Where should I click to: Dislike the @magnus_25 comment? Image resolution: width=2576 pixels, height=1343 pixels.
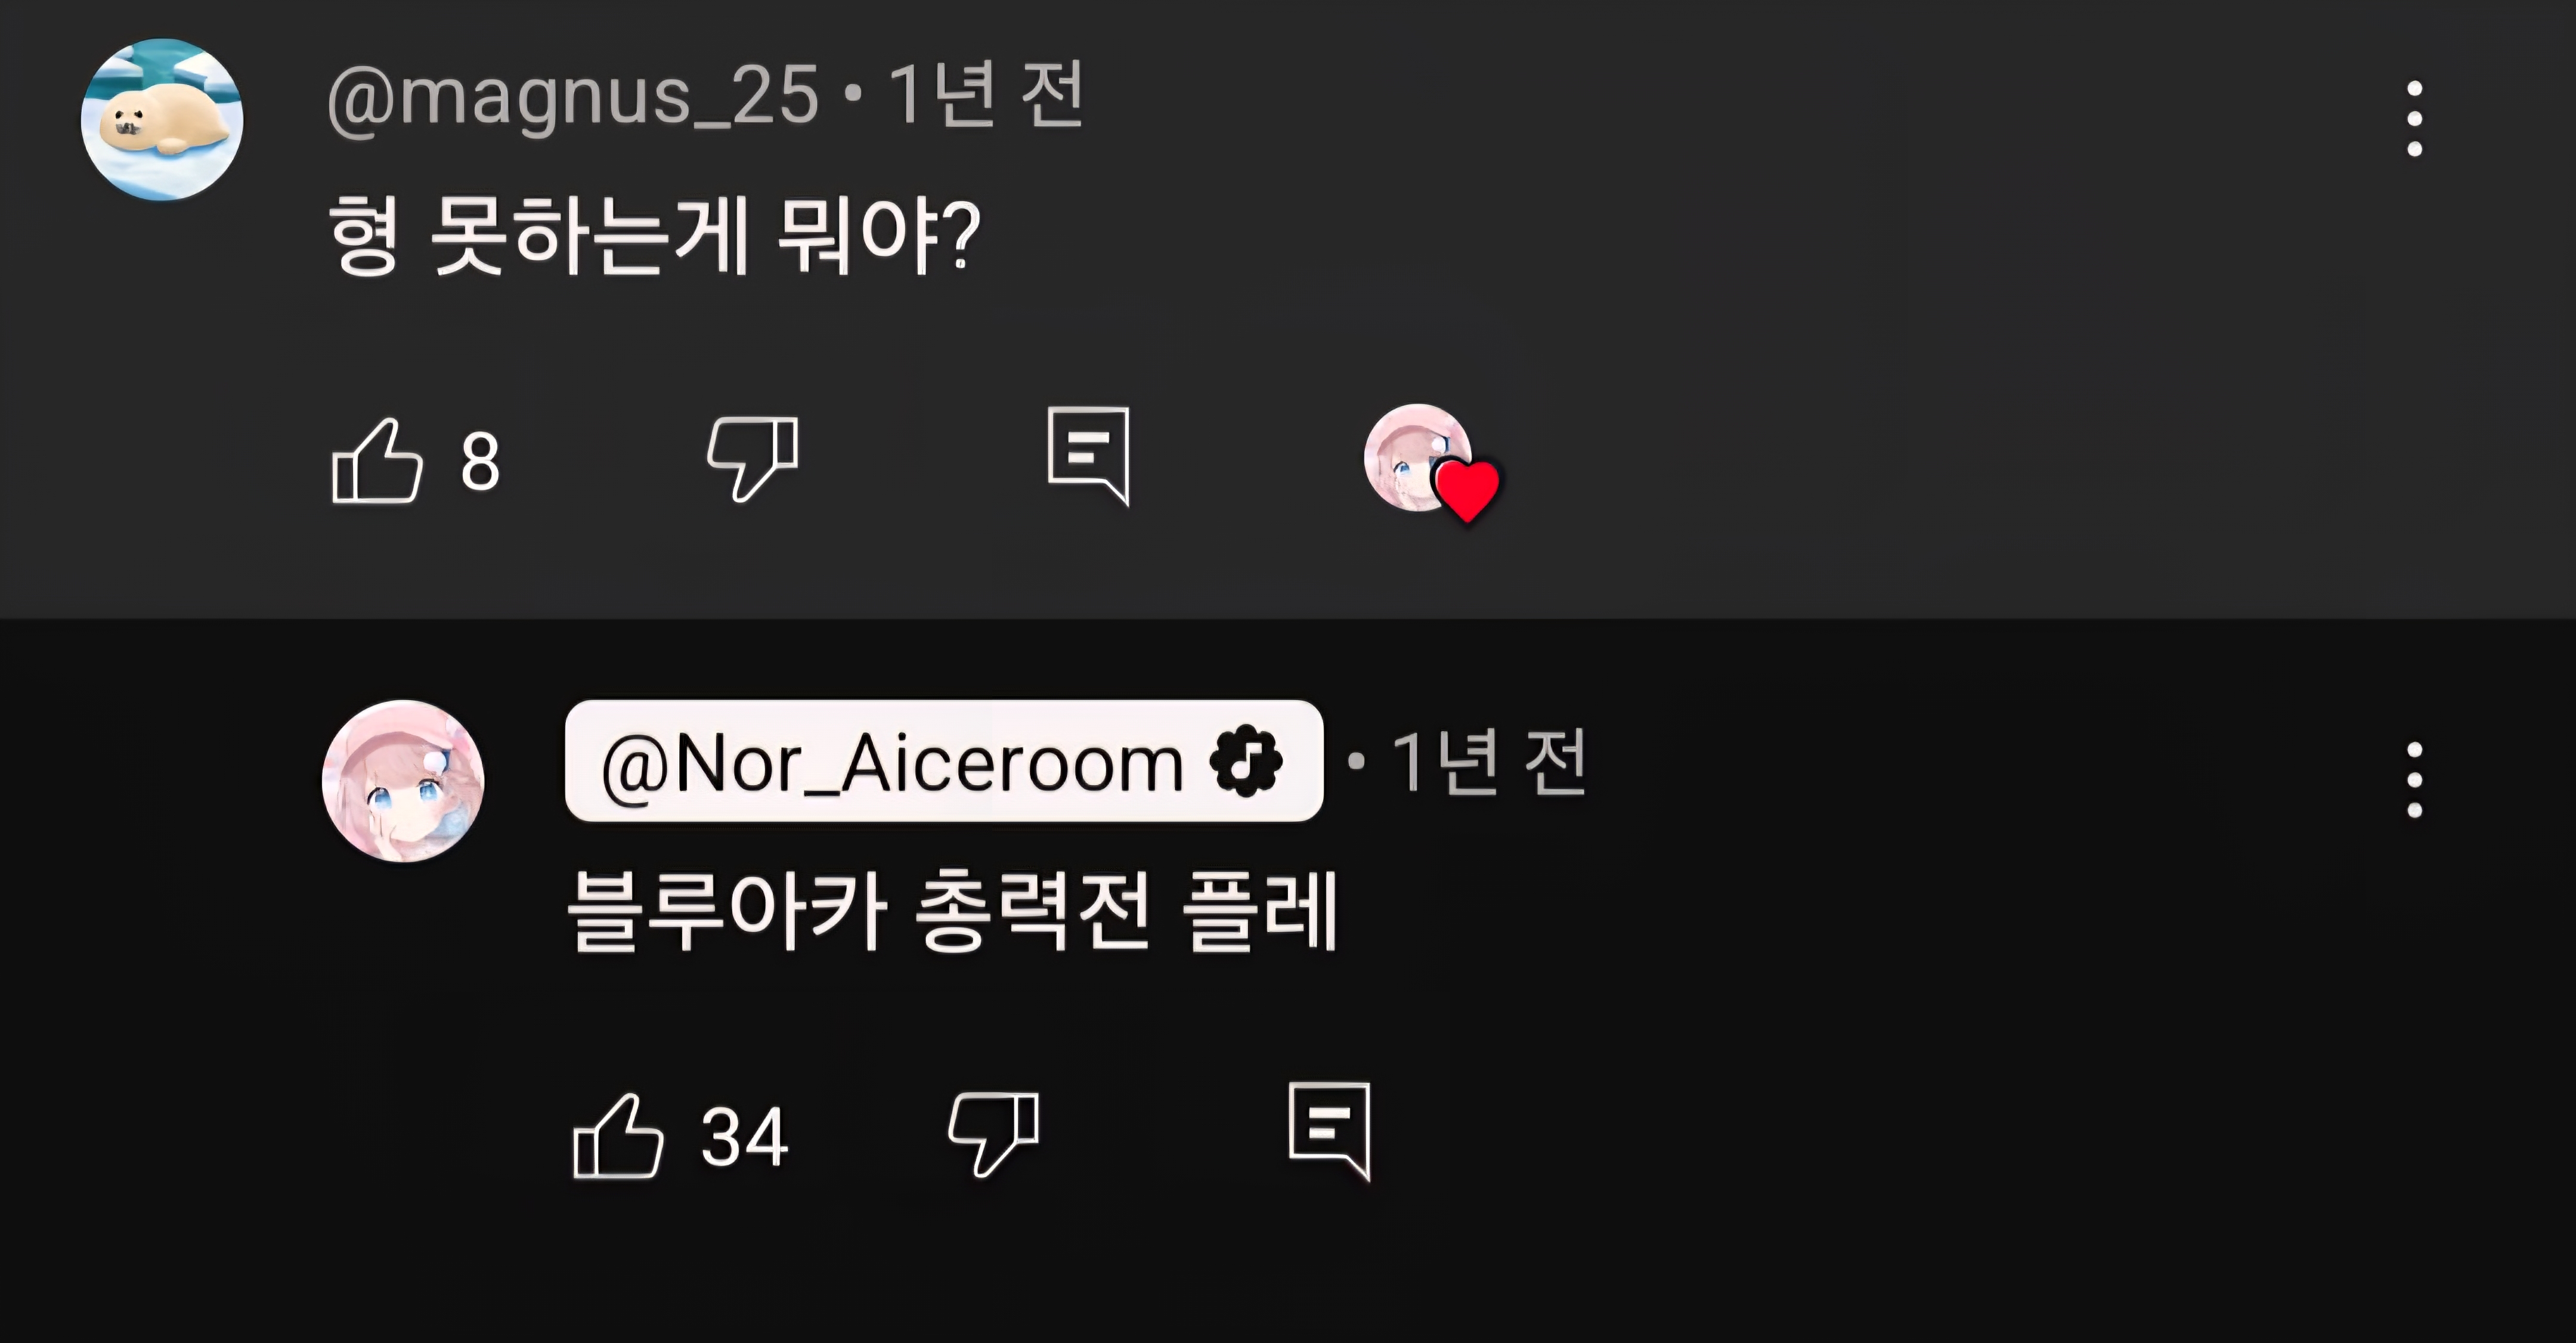coord(753,459)
